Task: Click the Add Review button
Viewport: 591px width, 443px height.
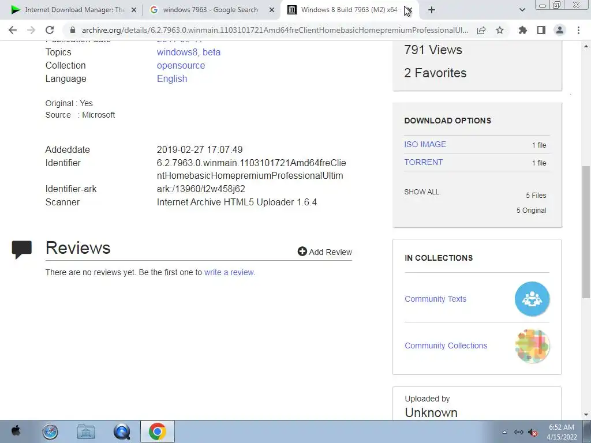Action: (325, 252)
